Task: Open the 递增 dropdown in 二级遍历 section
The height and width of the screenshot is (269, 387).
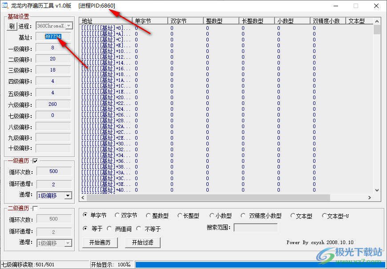Action: [67, 243]
